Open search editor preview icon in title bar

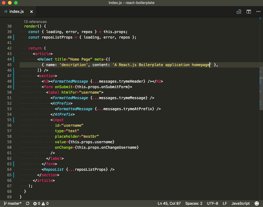[239, 11]
